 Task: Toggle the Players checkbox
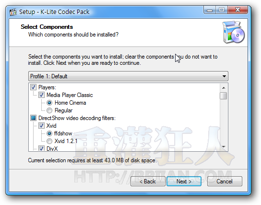(x=33, y=87)
